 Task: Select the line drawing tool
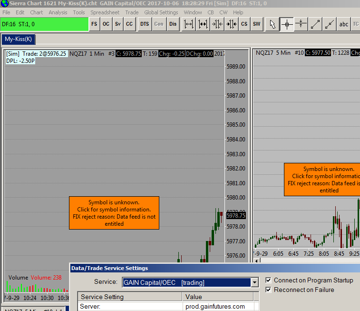point(315,24)
